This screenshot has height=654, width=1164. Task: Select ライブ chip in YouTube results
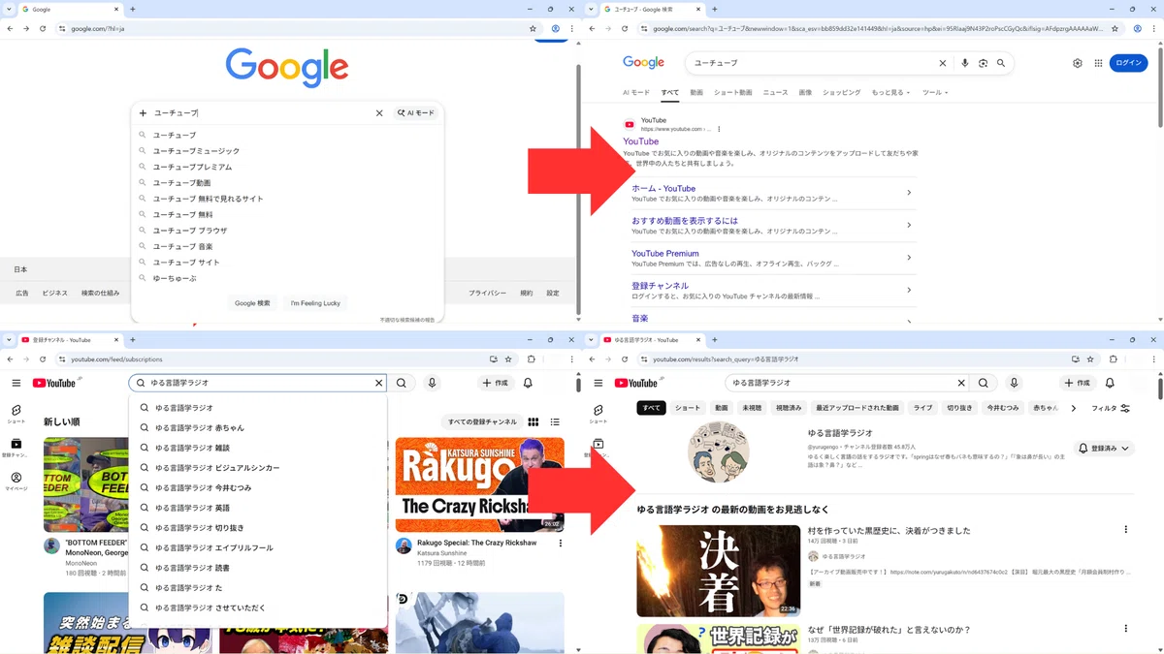coord(922,408)
